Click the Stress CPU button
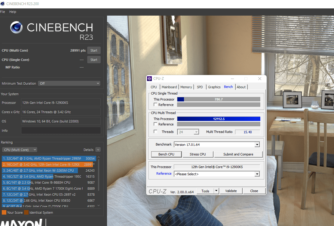Screen dimensions: 334x226 point(198,154)
